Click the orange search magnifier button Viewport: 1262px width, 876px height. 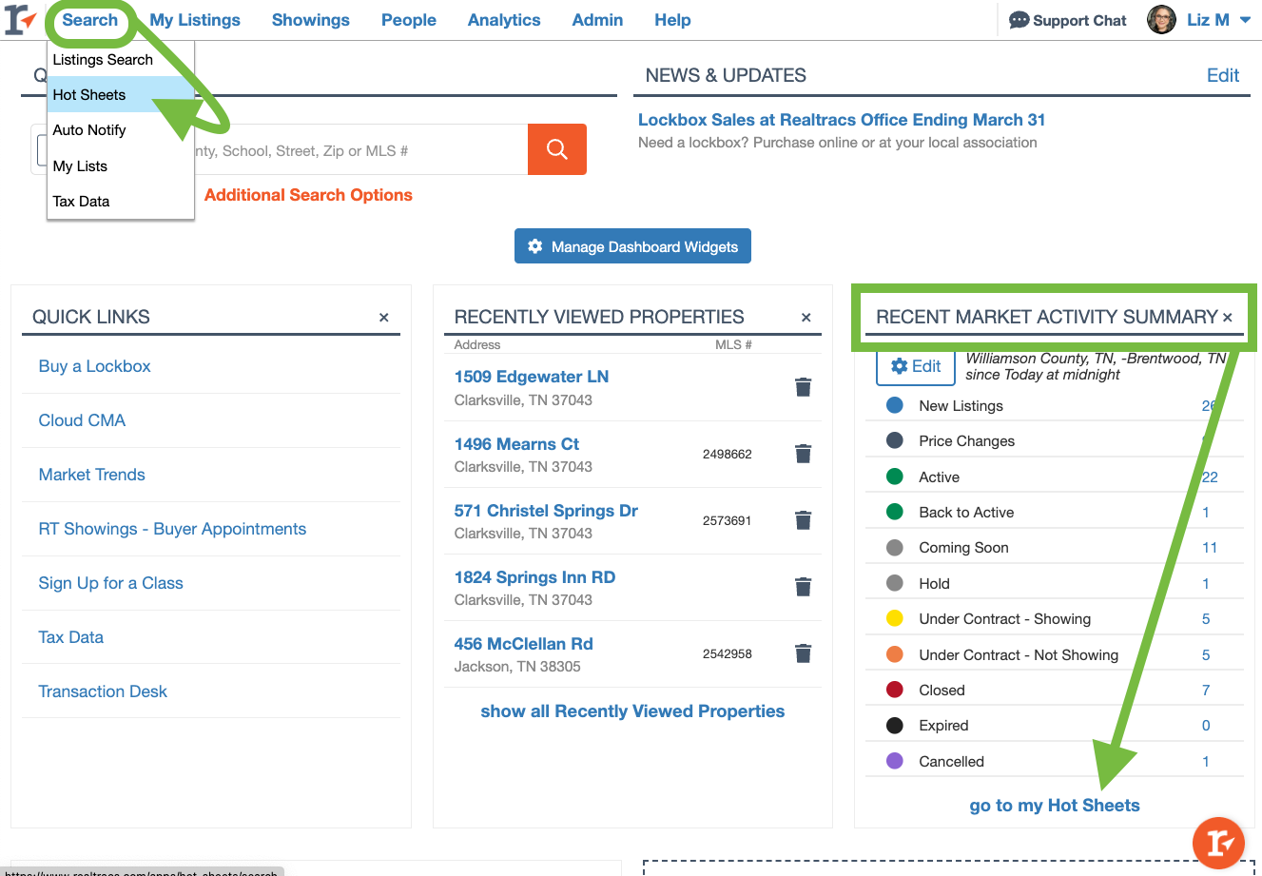tap(556, 149)
